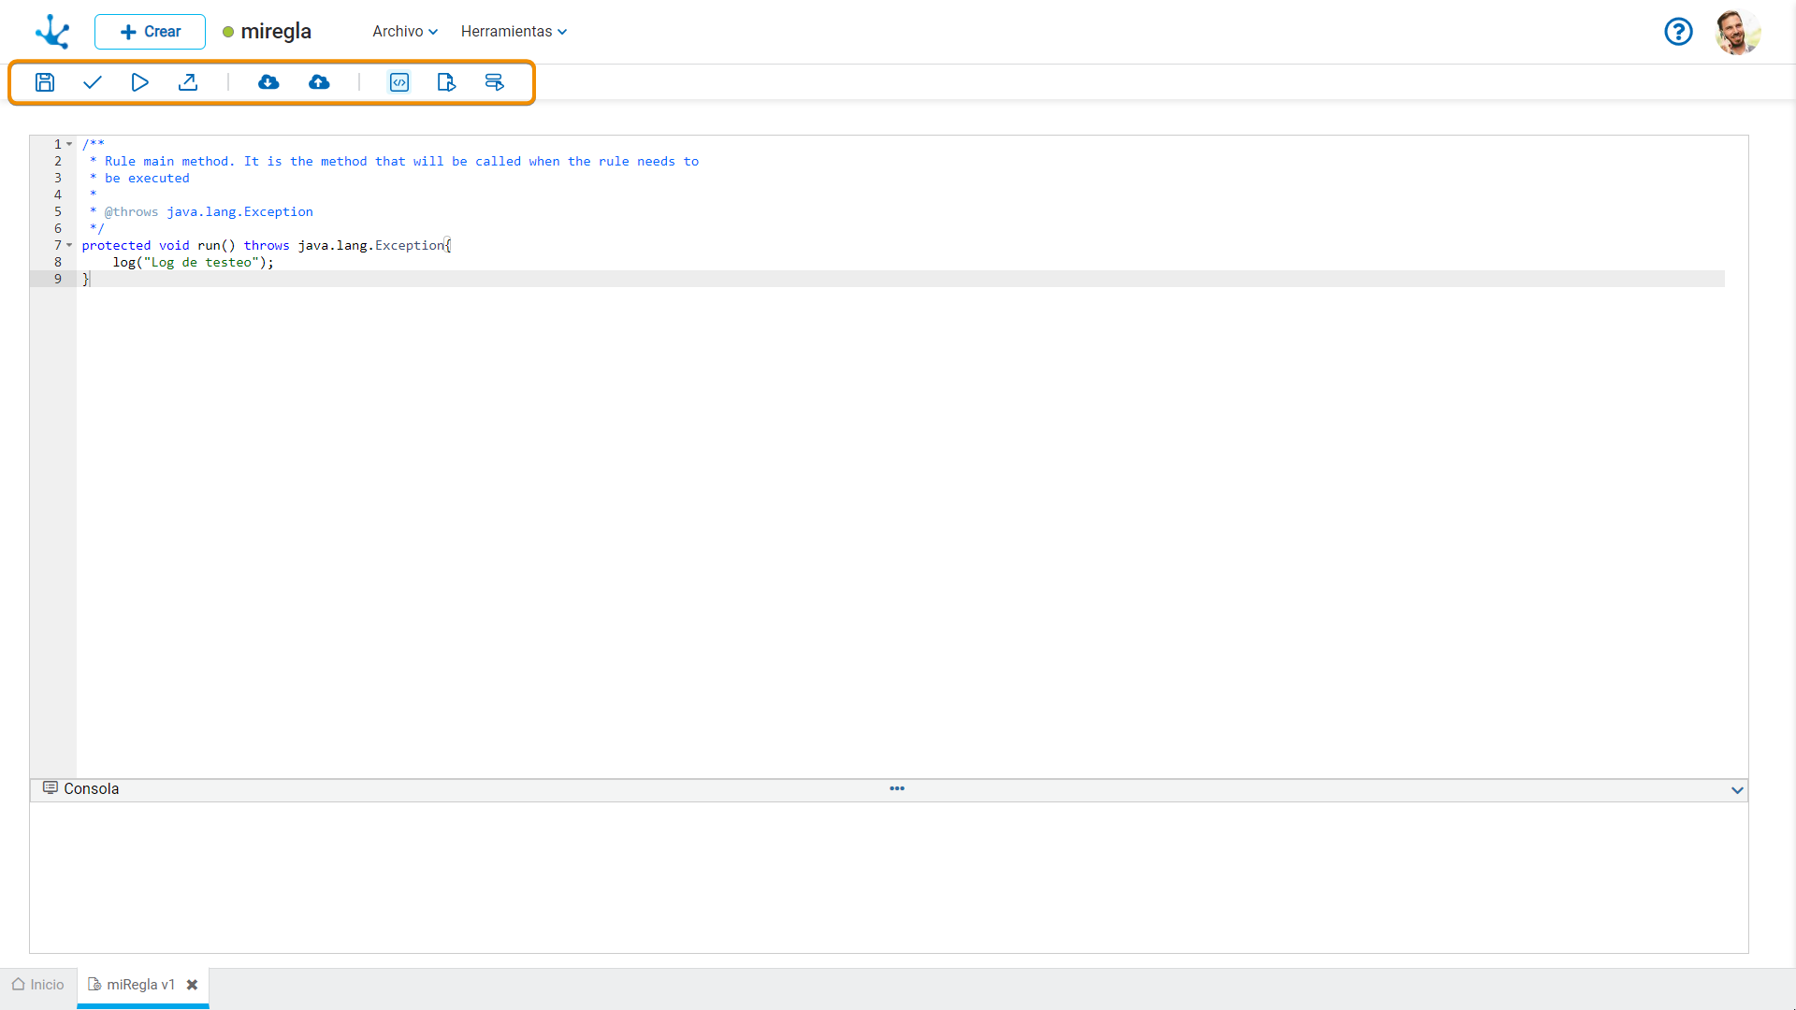This screenshot has width=1796, height=1010.
Task: Click the console resize dots handle
Action: [x=896, y=788]
